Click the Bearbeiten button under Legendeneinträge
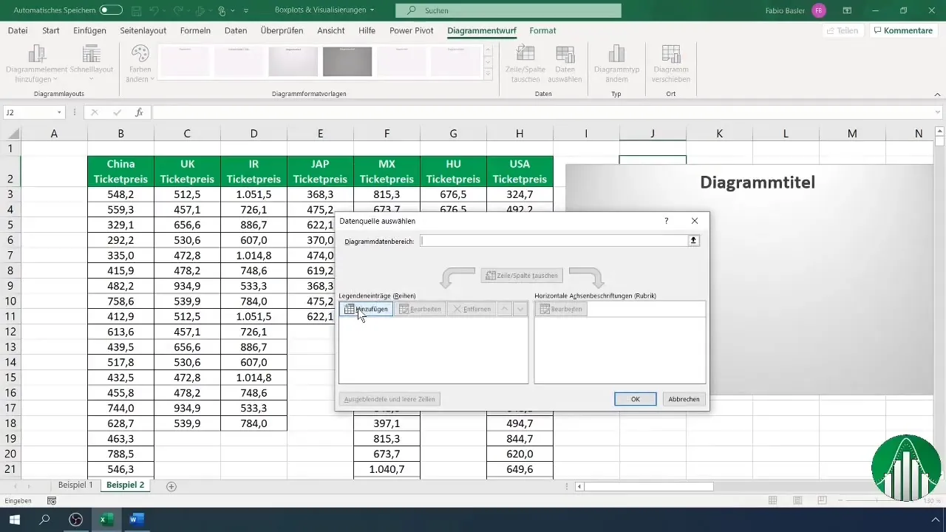The image size is (946, 532). click(420, 309)
